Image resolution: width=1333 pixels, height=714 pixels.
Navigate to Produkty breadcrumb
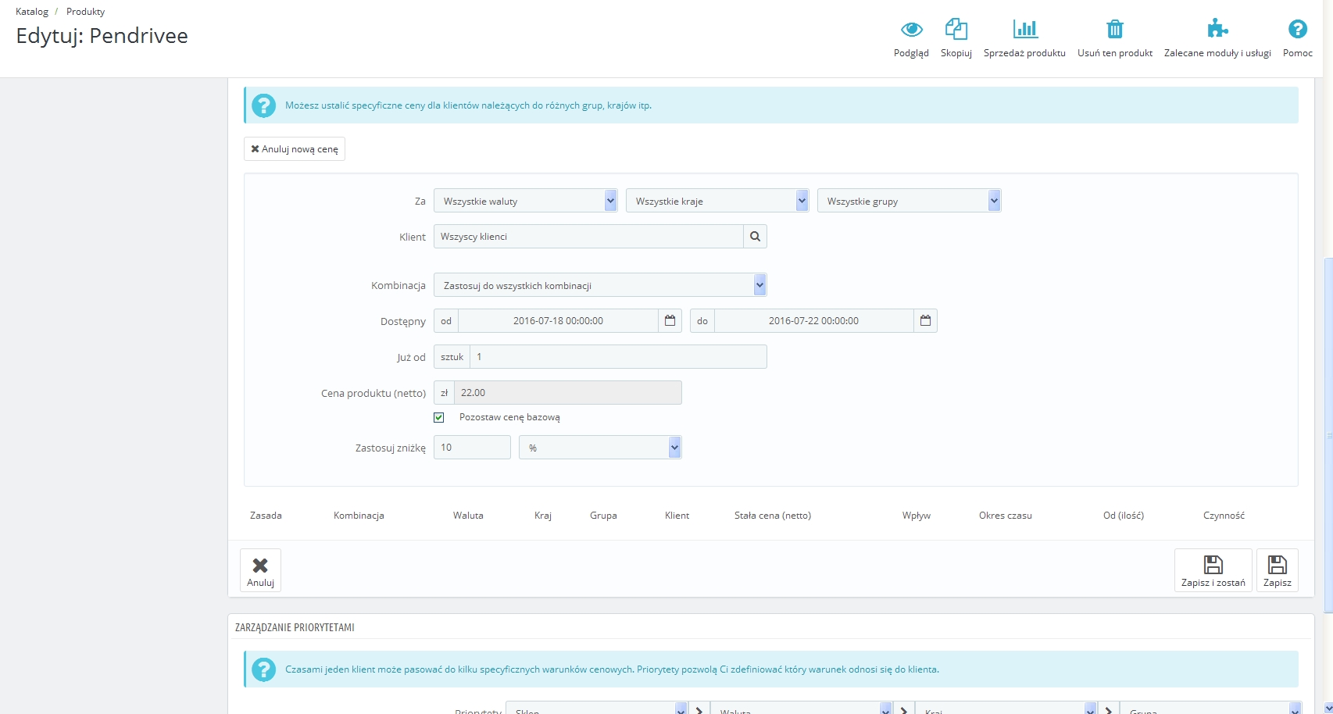click(x=85, y=12)
